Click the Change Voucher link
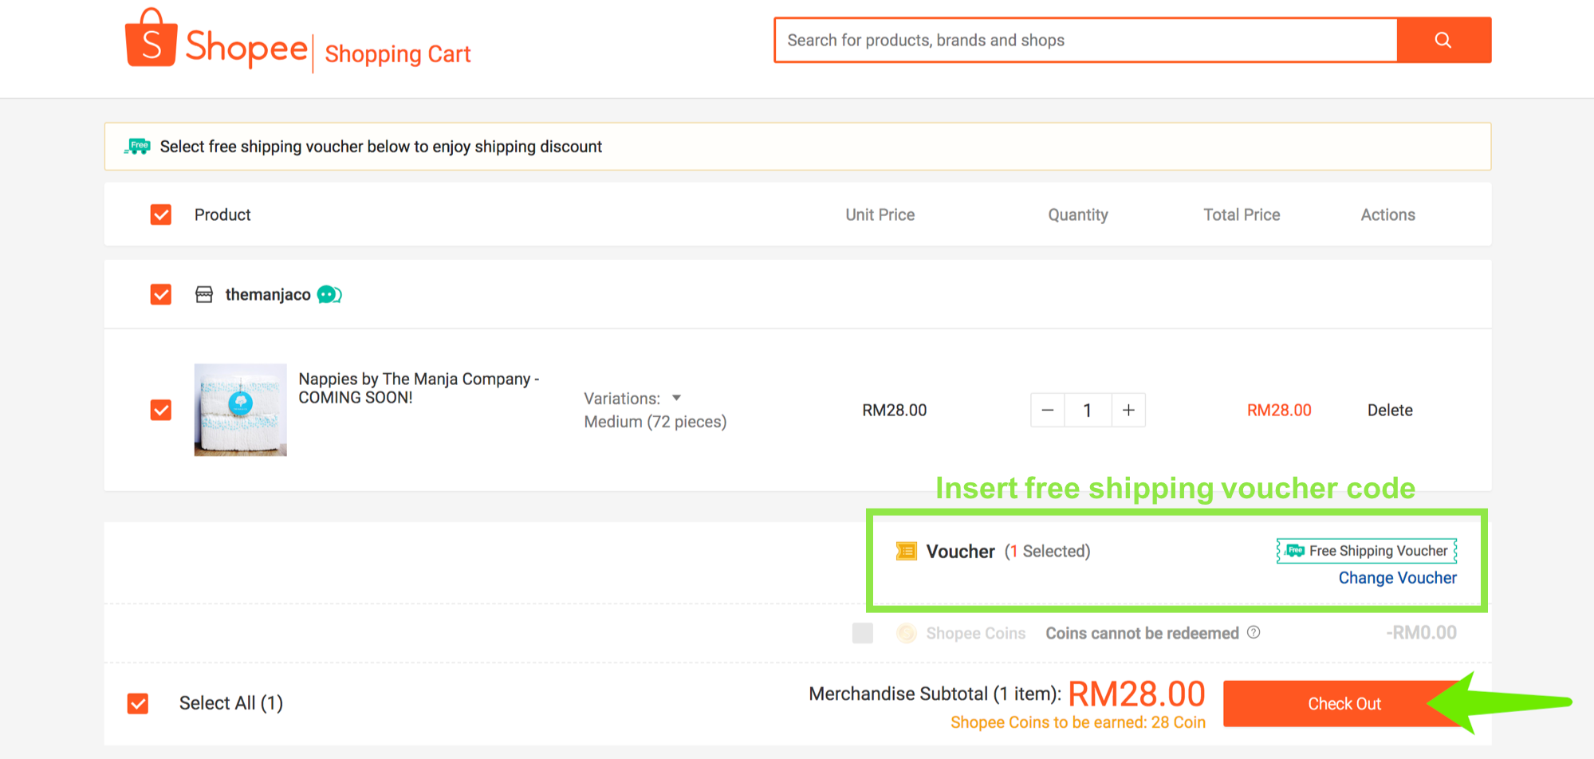 point(1397,578)
